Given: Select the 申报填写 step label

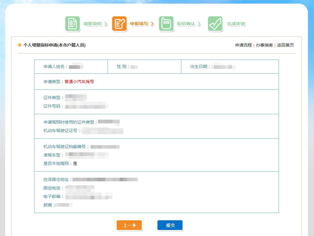Looking at the screenshot, I should point(139,24).
